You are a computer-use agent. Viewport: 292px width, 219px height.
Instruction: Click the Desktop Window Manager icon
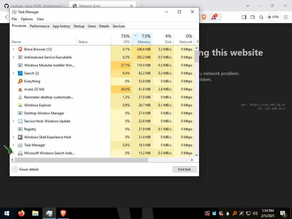[20, 113]
